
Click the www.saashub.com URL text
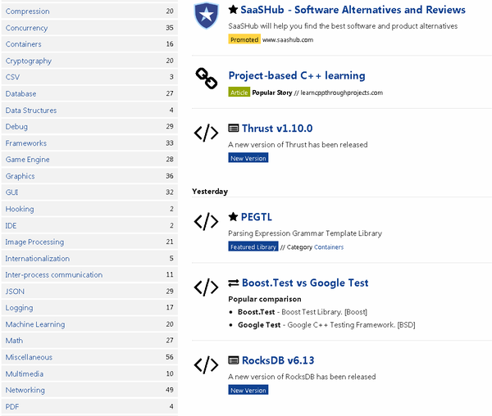(x=288, y=40)
